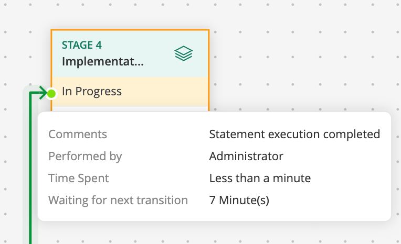Click the 7 Minute(s) waiting value

click(239, 200)
